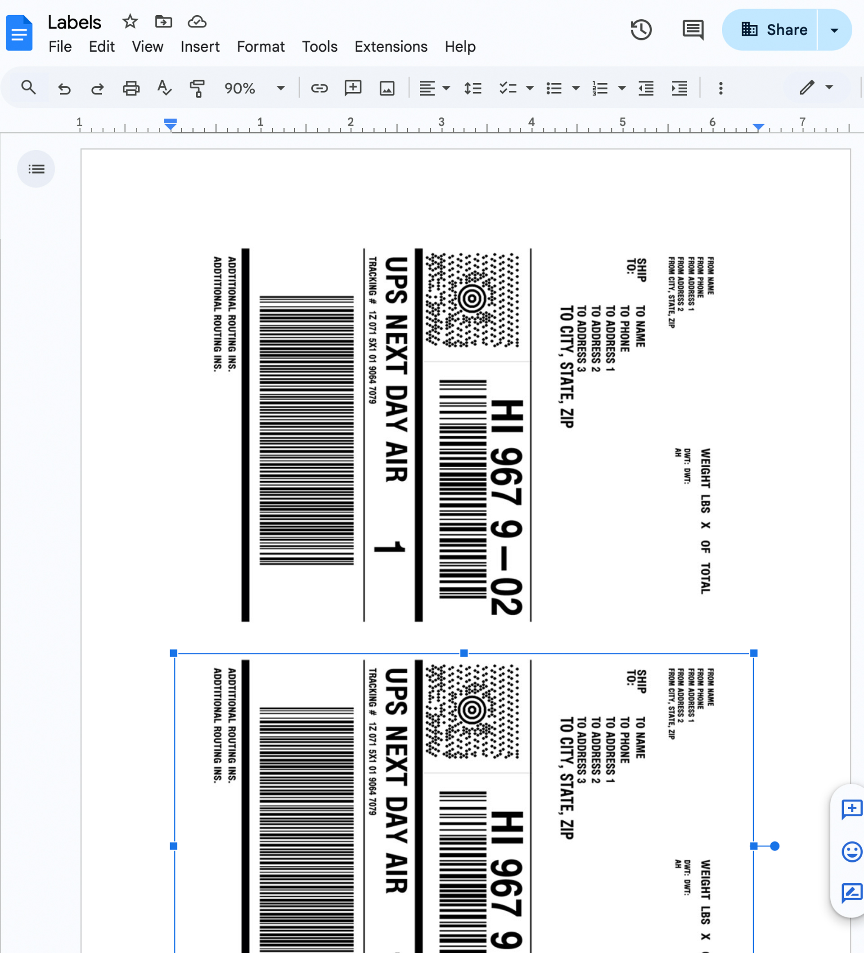This screenshot has width=864, height=953.
Task: Star the Labels document
Action: [130, 22]
